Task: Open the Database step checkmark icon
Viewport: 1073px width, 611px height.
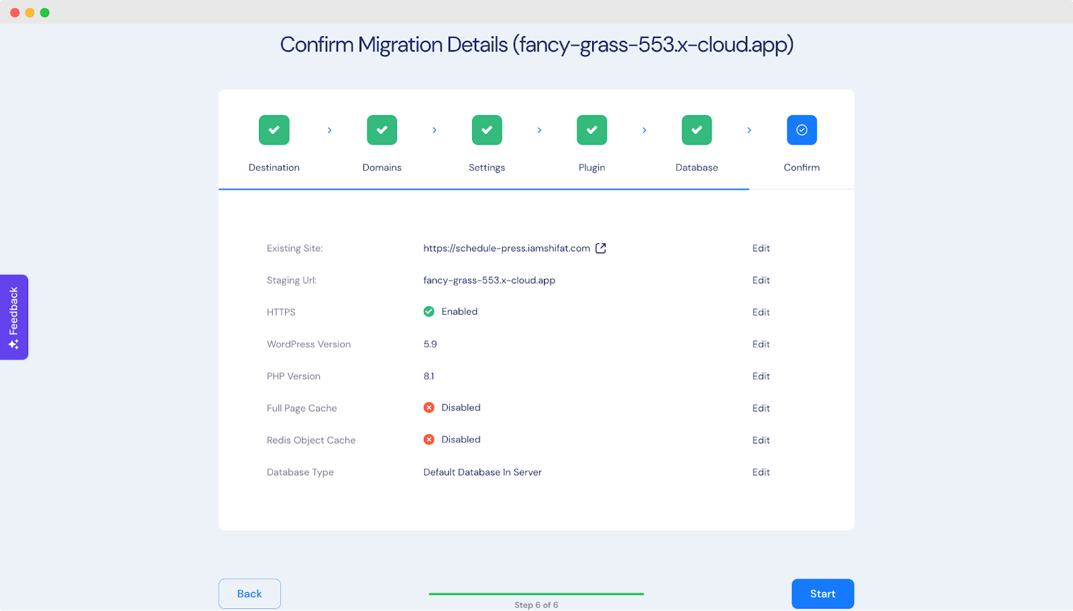Action: click(697, 130)
